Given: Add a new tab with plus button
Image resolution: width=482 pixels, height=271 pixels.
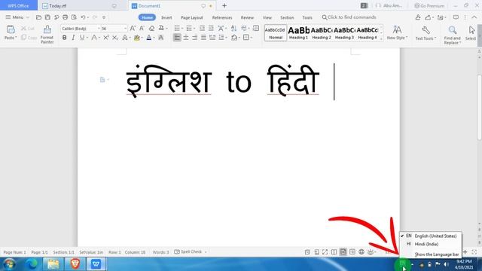Looking at the screenshot, I should tap(224, 5).
